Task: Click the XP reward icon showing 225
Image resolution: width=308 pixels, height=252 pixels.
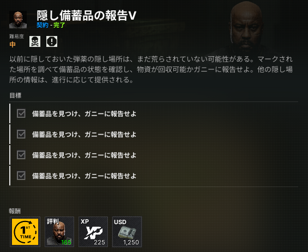Action: pos(93,232)
